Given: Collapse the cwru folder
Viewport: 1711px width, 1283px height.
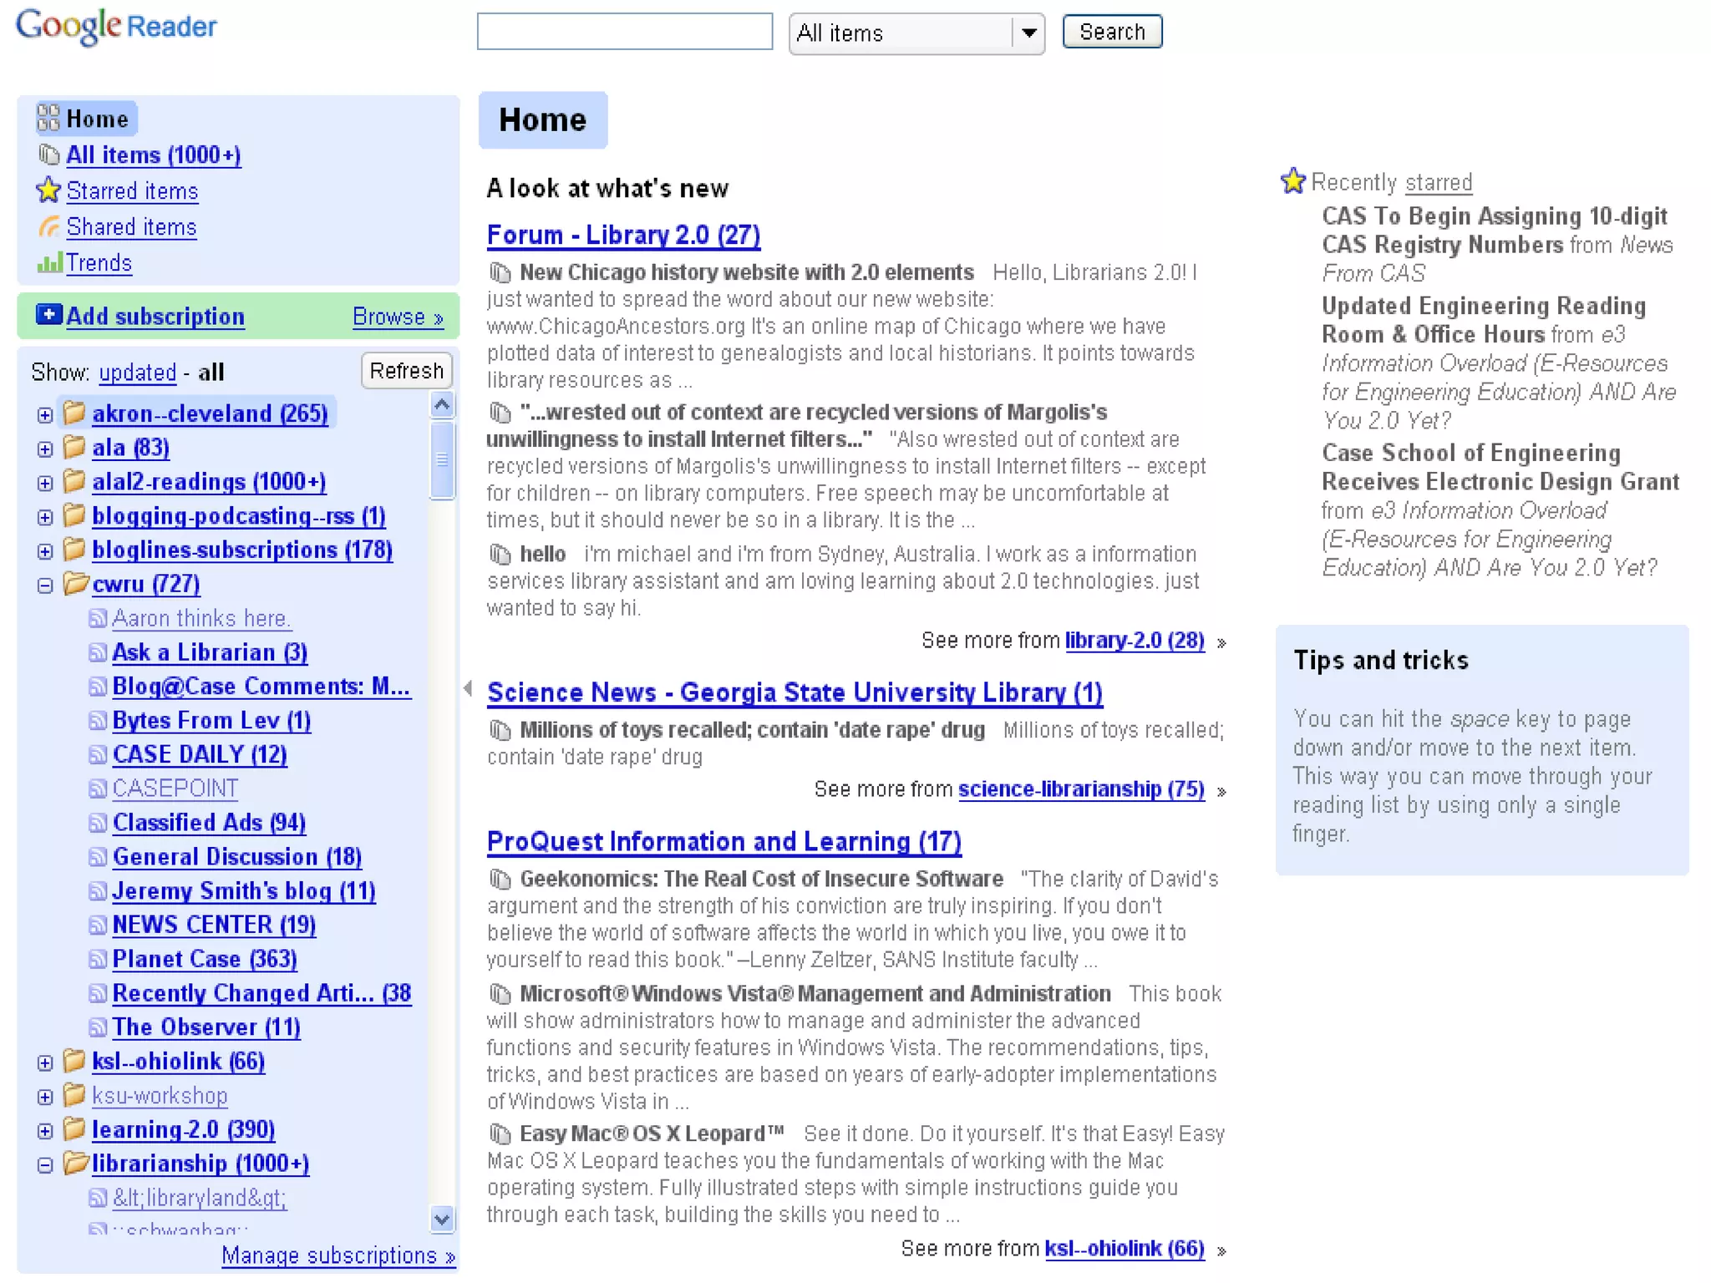Looking at the screenshot, I should coord(45,586).
